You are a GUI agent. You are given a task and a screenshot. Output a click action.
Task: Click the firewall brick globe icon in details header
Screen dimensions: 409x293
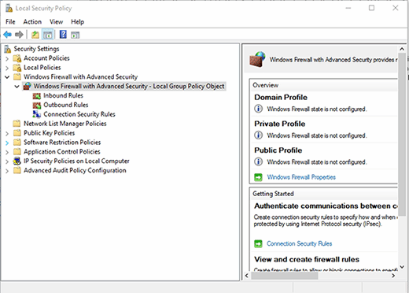click(x=257, y=60)
